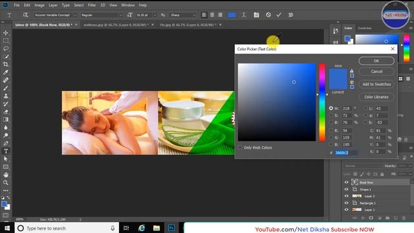414x233 pixels.
Task: Select the H hue radio button
Action: pos(331,108)
